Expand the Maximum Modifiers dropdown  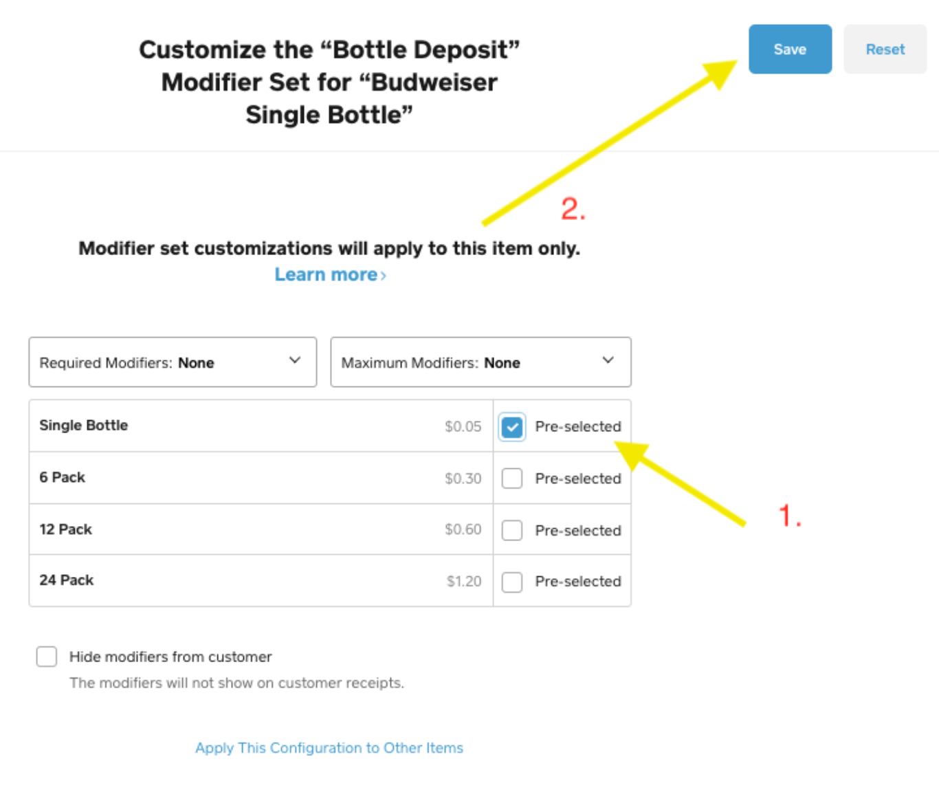click(x=480, y=362)
